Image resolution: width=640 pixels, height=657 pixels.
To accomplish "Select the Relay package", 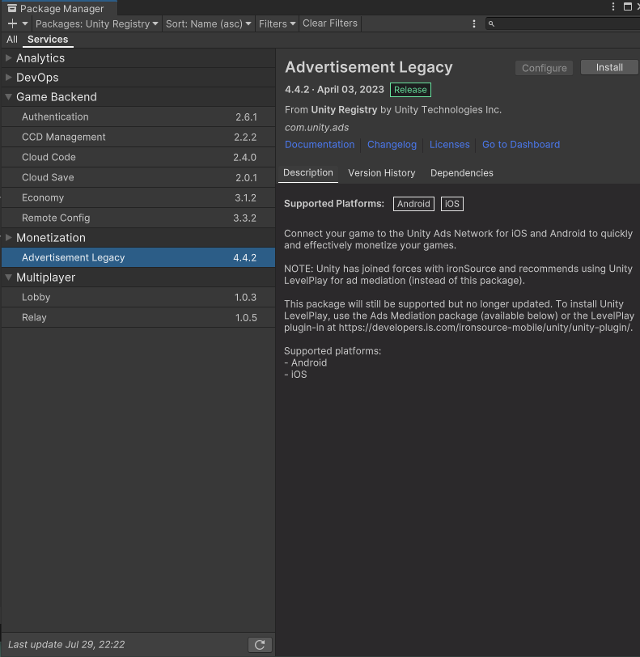I will tap(138, 318).
